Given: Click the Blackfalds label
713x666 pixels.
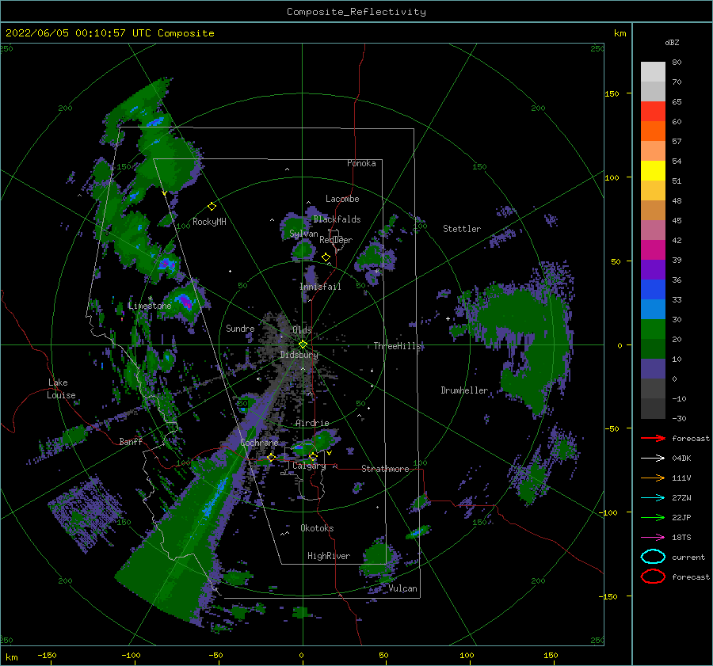Looking at the screenshot, I should tap(337, 219).
